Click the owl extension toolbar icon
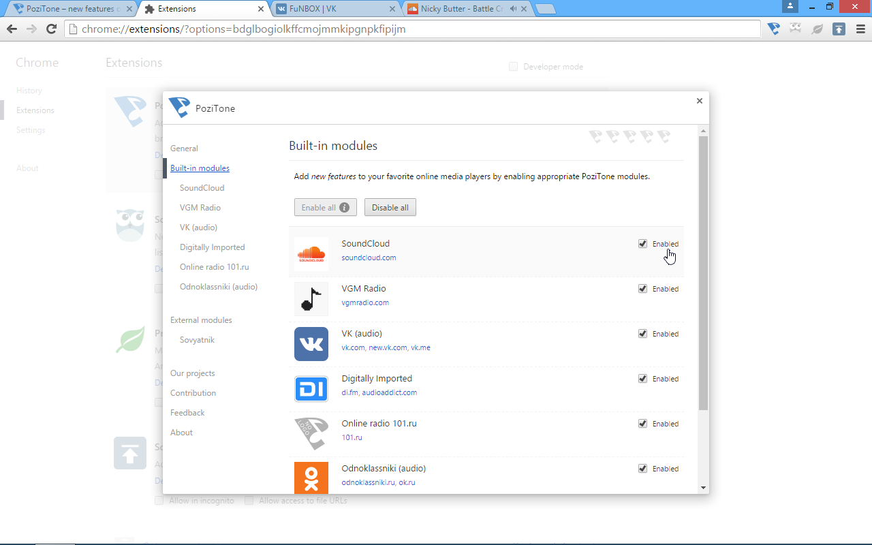 pyautogui.click(x=796, y=29)
